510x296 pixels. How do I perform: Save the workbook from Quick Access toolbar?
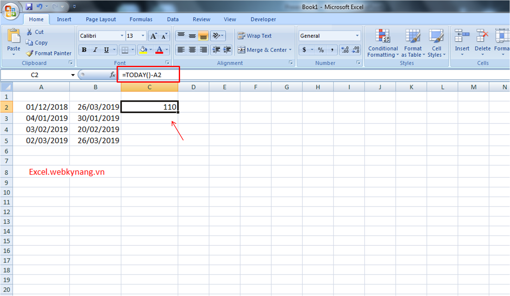pos(29,6)
